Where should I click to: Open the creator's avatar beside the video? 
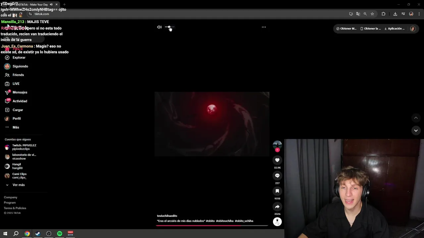tap(277, 145)
